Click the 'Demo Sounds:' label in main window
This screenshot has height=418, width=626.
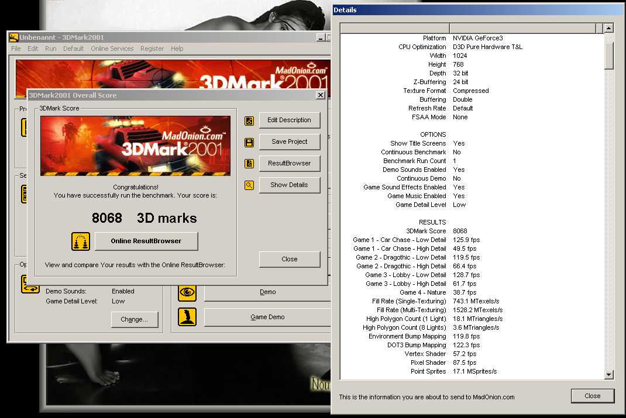tap(66, 291)
